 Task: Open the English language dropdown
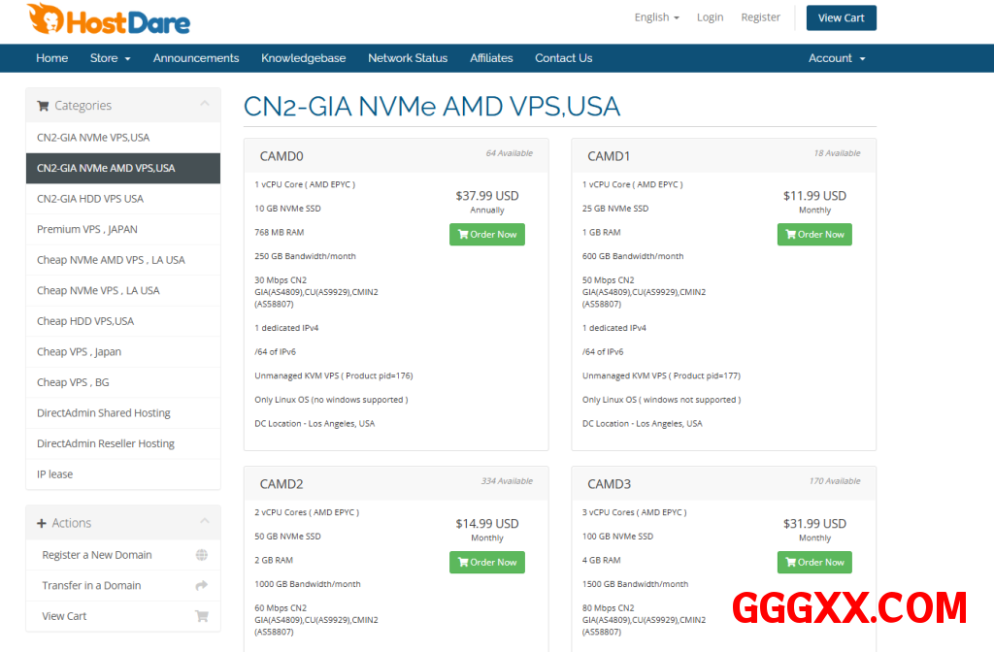[656, 17]
